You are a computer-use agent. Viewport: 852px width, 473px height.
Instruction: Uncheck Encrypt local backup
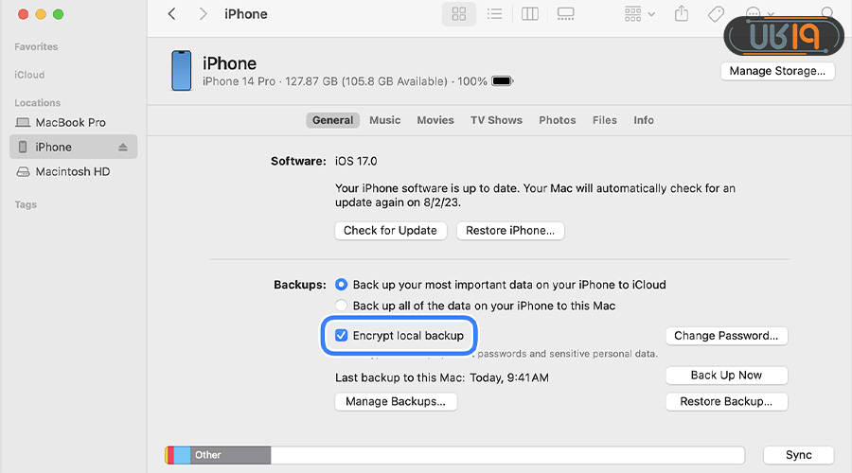tap(342, 336)
